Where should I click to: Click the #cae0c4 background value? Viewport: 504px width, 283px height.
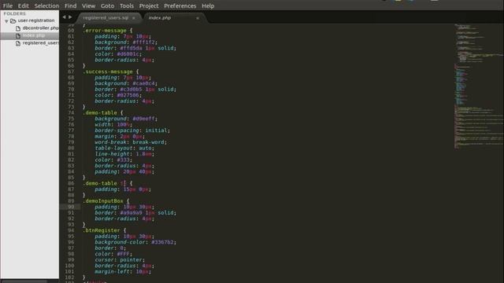pos(143,83)
